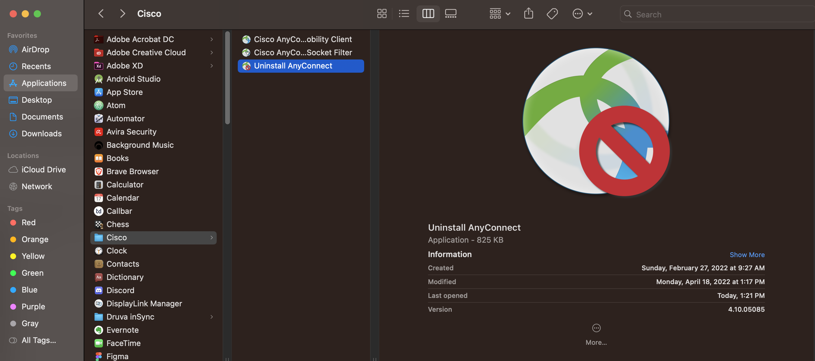
Task: Switch to list view
Action: [x=404, y=14]
